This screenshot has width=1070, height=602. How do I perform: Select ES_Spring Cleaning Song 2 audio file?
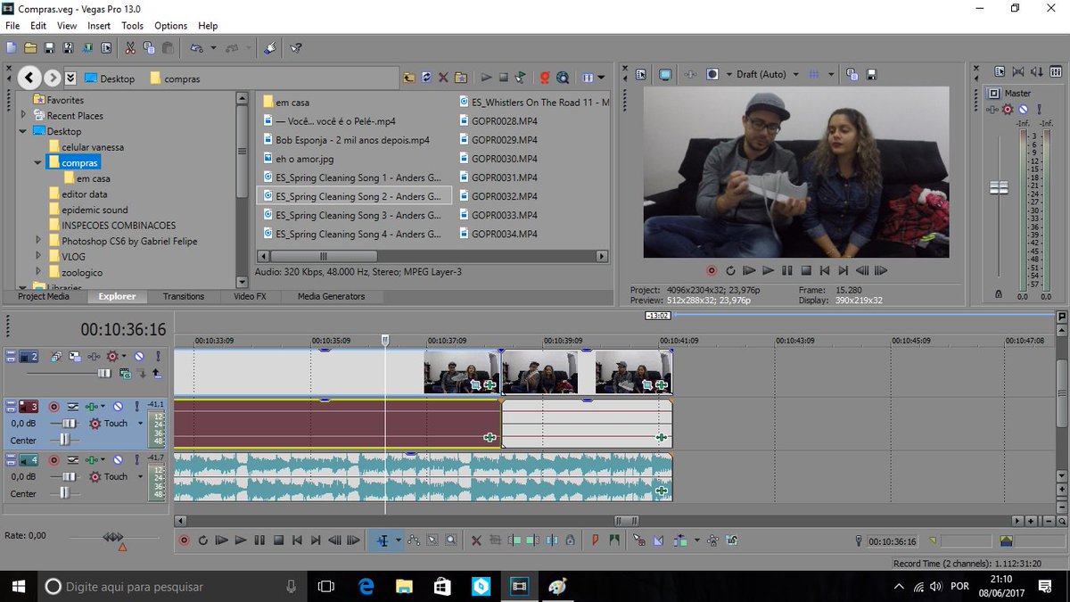point(353,196)
